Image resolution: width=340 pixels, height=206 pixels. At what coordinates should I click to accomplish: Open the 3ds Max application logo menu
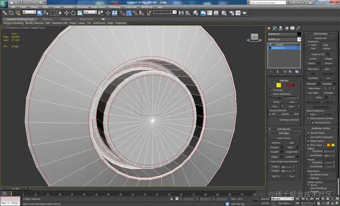coord(4,4)
